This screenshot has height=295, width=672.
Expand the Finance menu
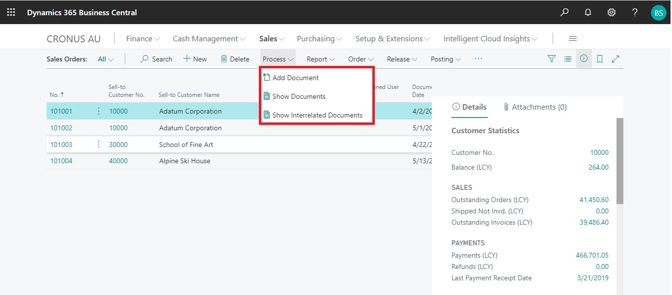click(143, 39)
